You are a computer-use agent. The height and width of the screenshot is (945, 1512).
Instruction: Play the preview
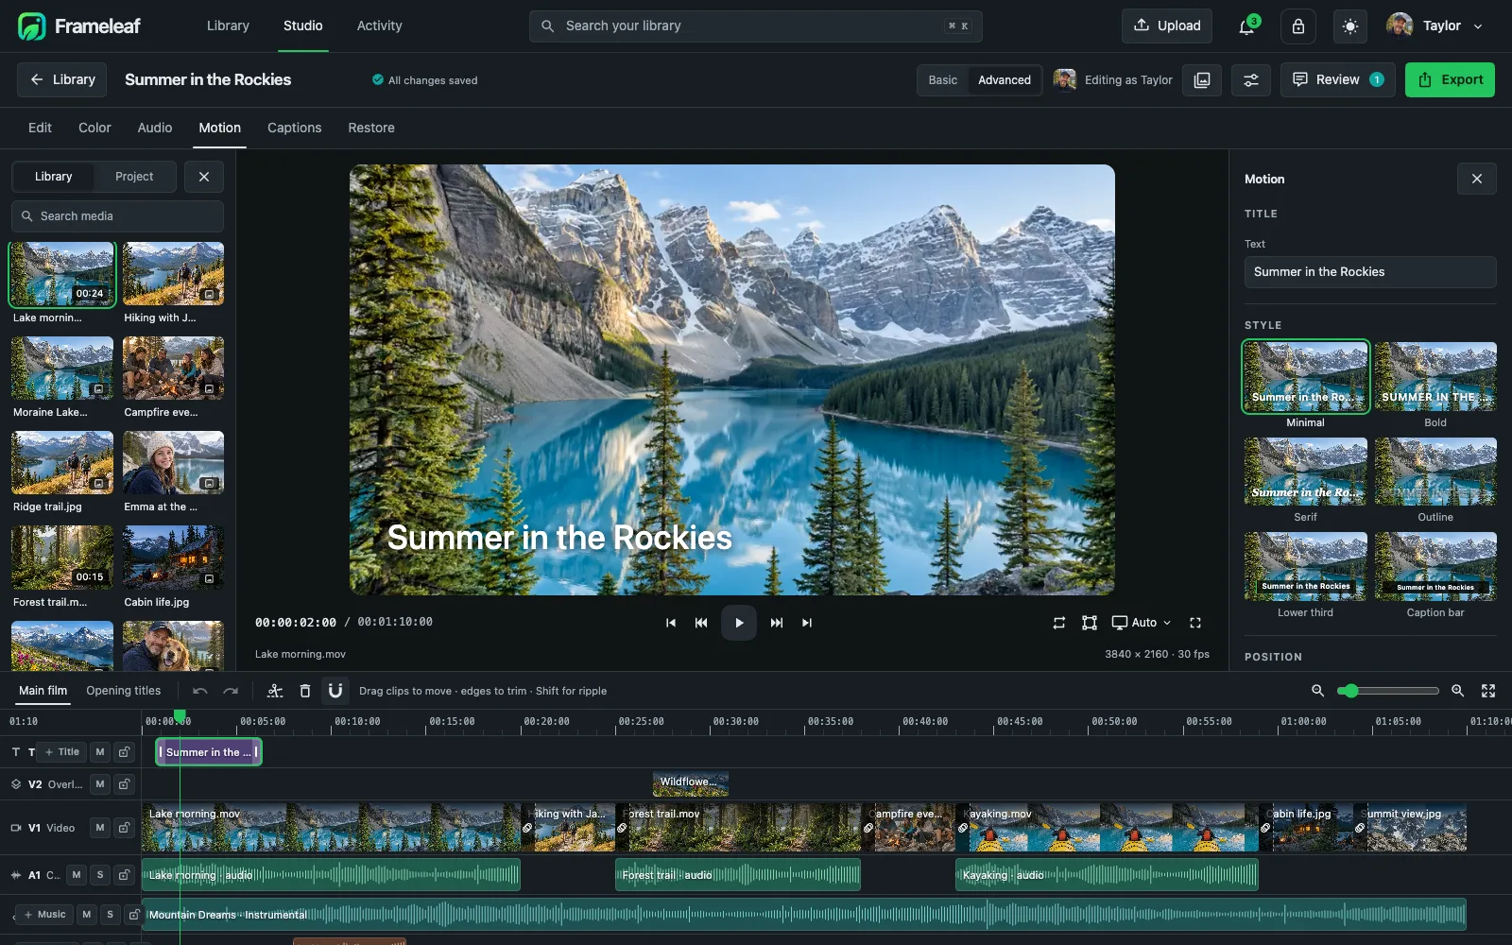pyautogui.click(x=739, y=623)
